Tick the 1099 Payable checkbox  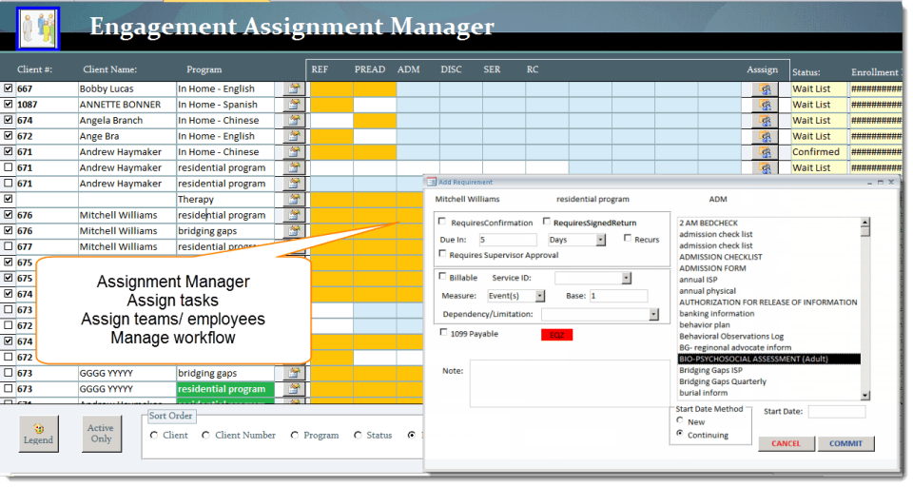tap(443, 332)
